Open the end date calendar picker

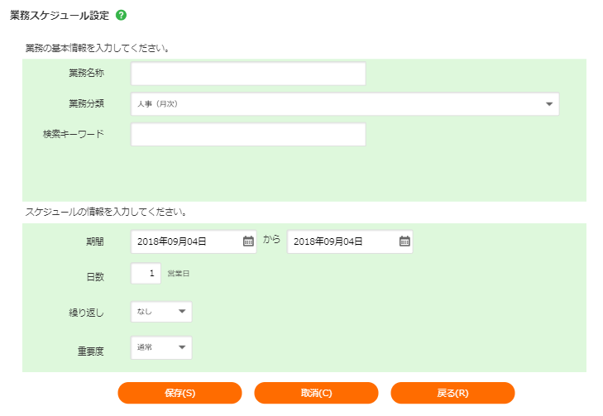coord(404,241)
